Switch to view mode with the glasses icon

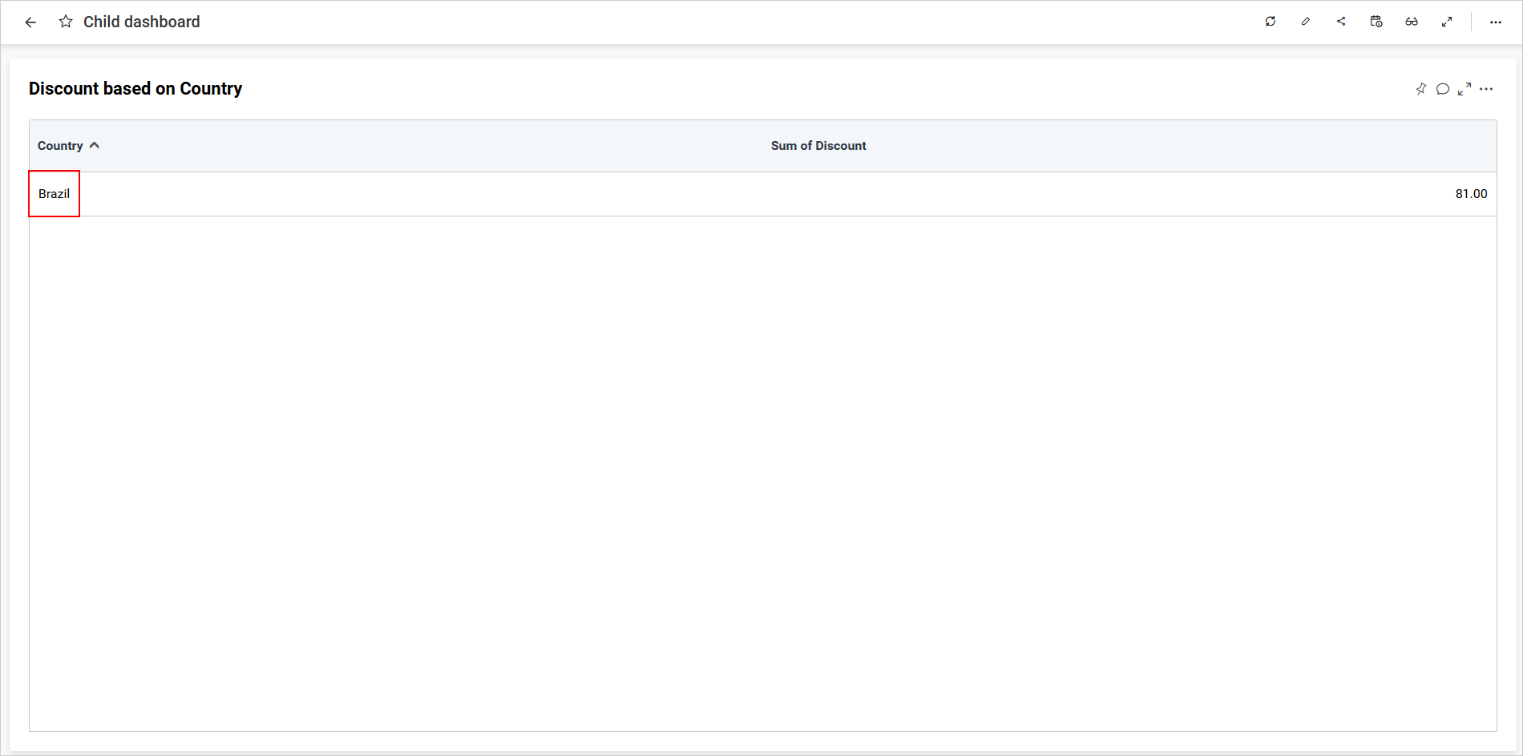pyautogui.click(x=1412, y=22)
